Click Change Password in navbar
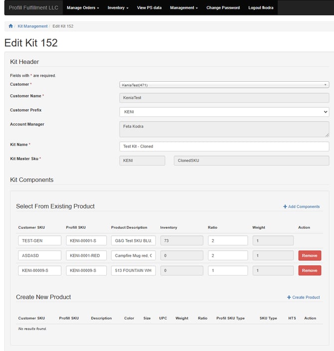This screenshot has width=334, height=351. [223, 8]
